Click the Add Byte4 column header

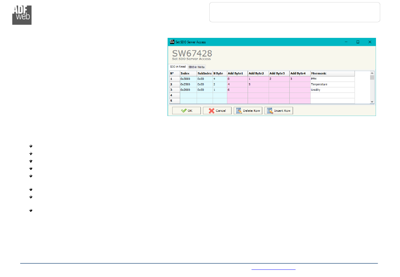point(300,73)
